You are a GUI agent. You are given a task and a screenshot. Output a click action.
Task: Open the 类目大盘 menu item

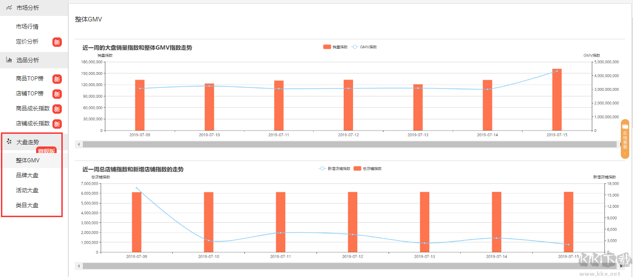[27, 205]
